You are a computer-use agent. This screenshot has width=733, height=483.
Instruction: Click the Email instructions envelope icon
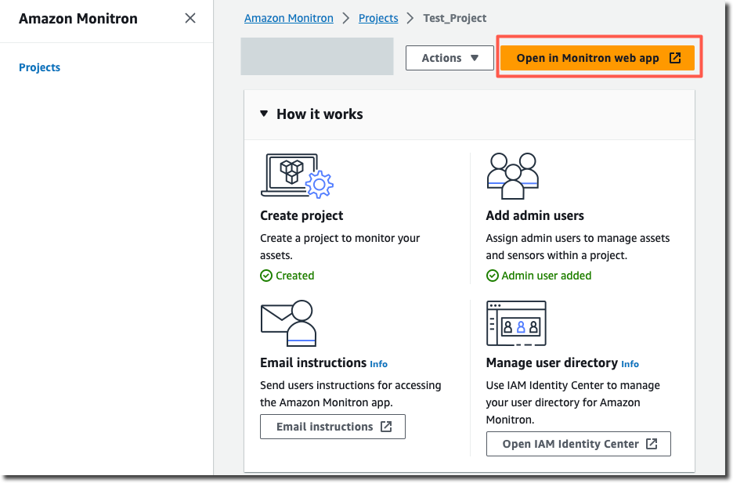(287, 323)
